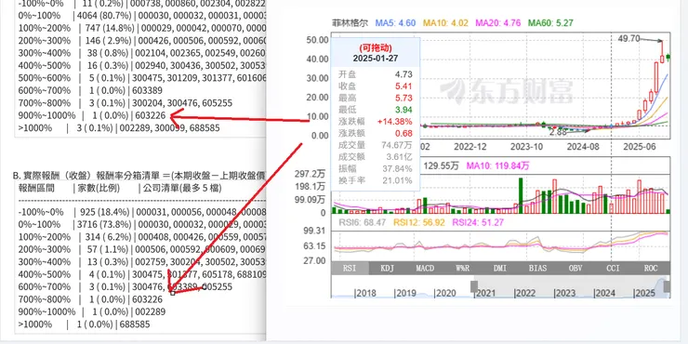Click the RSI24: 51.27 label

[478, 222]
